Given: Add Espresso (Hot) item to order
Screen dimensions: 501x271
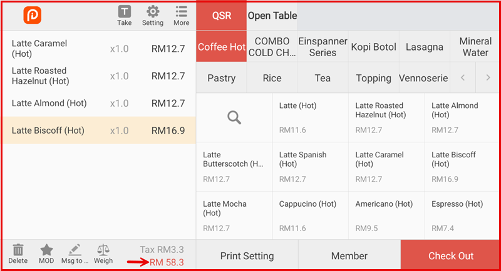Looking at the screenshot, I should click(x=462, y=215).
